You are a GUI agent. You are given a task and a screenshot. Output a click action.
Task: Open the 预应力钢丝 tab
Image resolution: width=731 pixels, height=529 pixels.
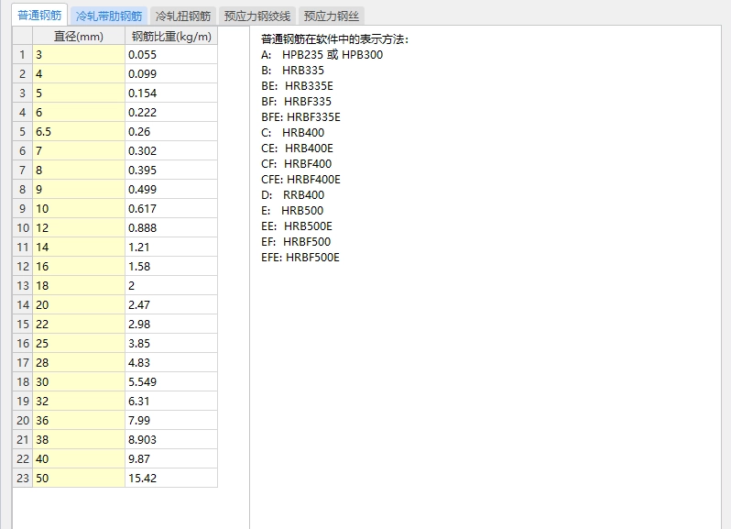tap(331, 17)
